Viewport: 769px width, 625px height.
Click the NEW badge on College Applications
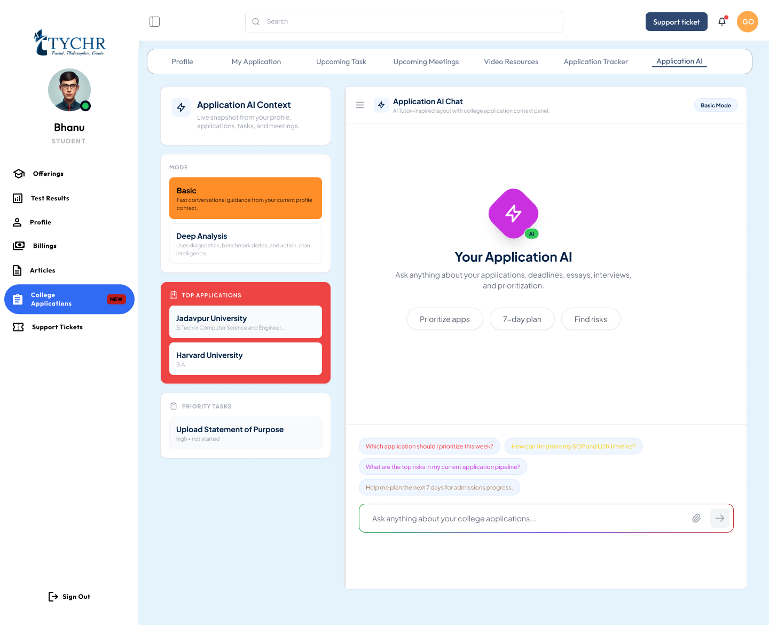tap(116, 299)
